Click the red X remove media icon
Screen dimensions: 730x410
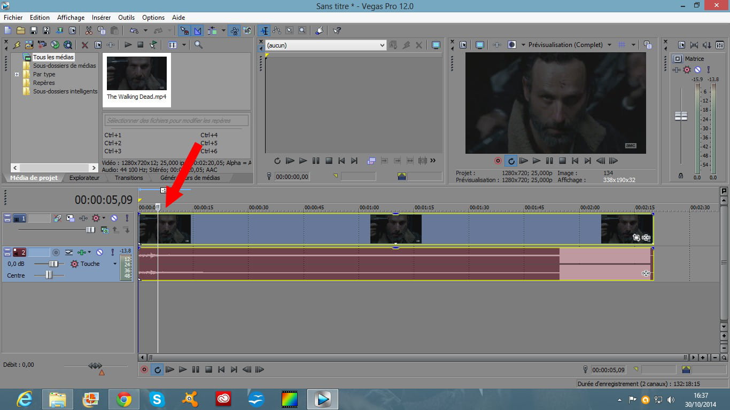click(x=84, y=45)
